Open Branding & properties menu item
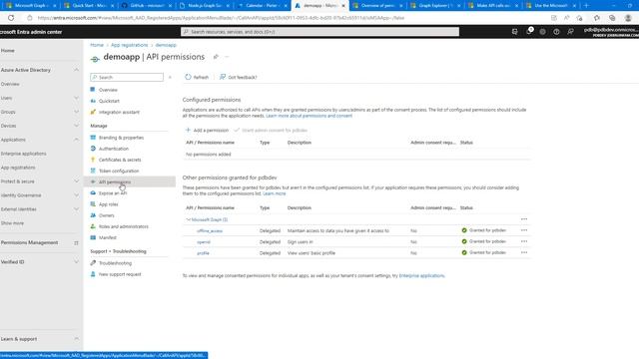Viewport: 639px width, 359px height. point(121,138)
